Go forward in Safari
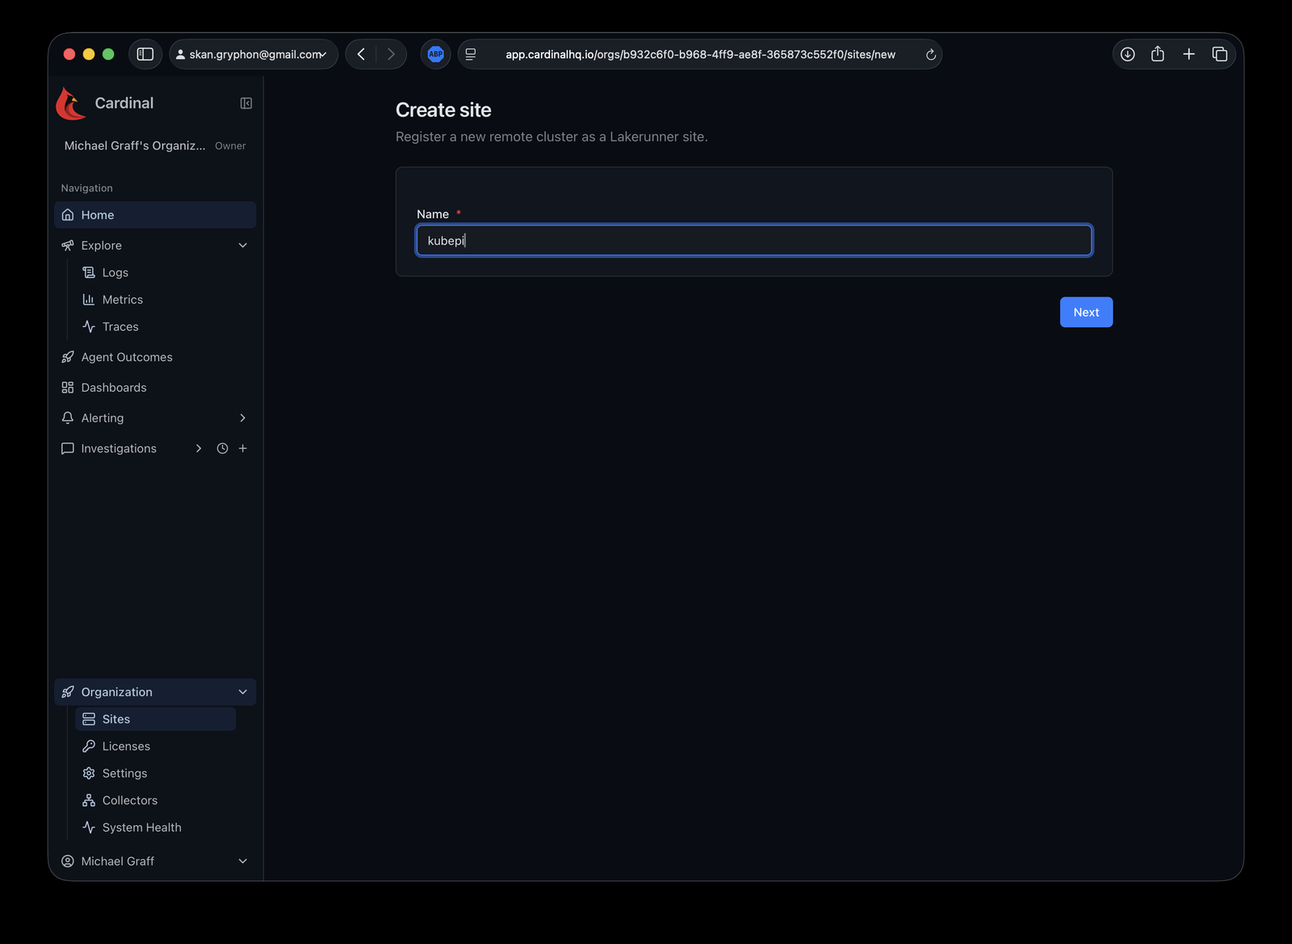This screenshot has height=944, width=1292. coord(392,54)
